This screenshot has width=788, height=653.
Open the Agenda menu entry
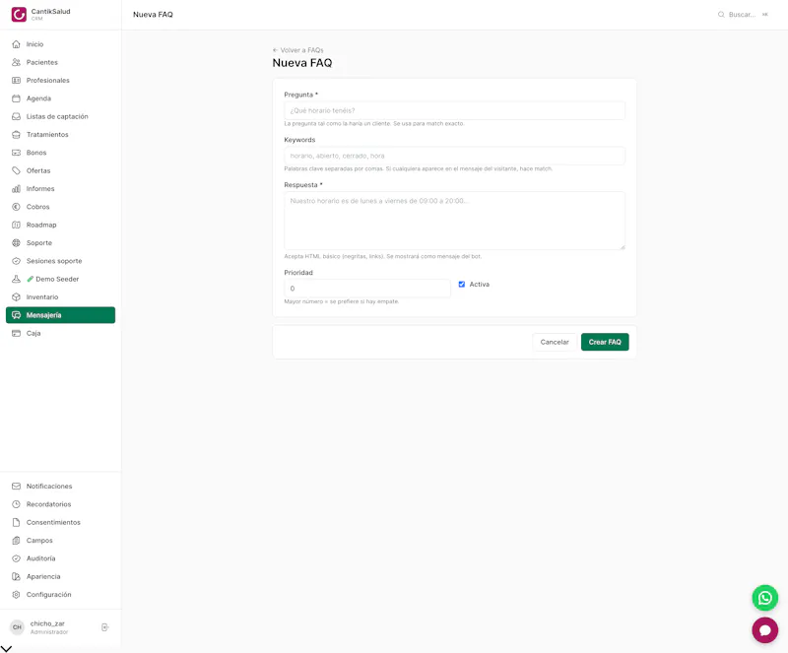38,98
